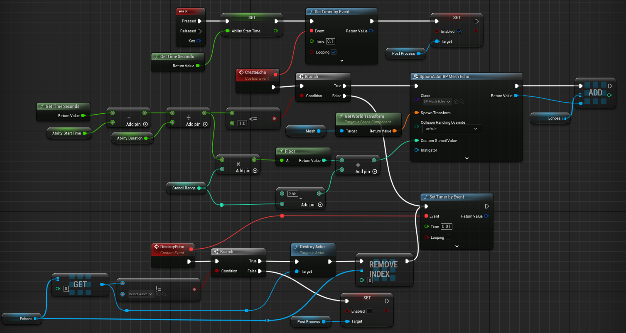The width and height of the screenshot is (626, 333).
Task: Open the Select Asset dropdown on not-equal node
Action: (141, 294)
